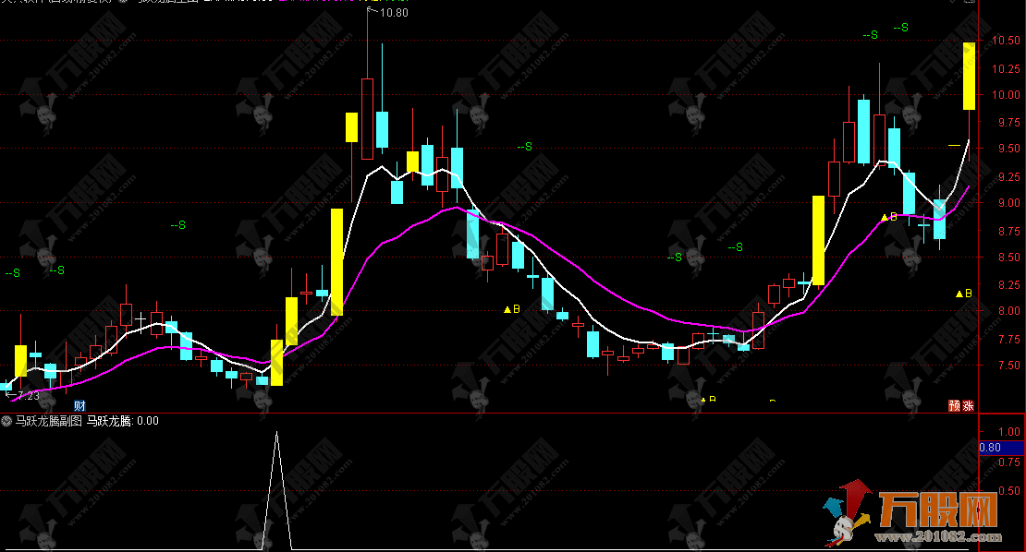
Task: Click the blue 0.80 value box
Action: [1001, 448]
